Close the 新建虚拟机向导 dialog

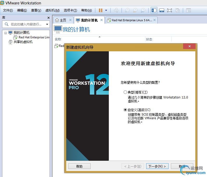(189, 46)
